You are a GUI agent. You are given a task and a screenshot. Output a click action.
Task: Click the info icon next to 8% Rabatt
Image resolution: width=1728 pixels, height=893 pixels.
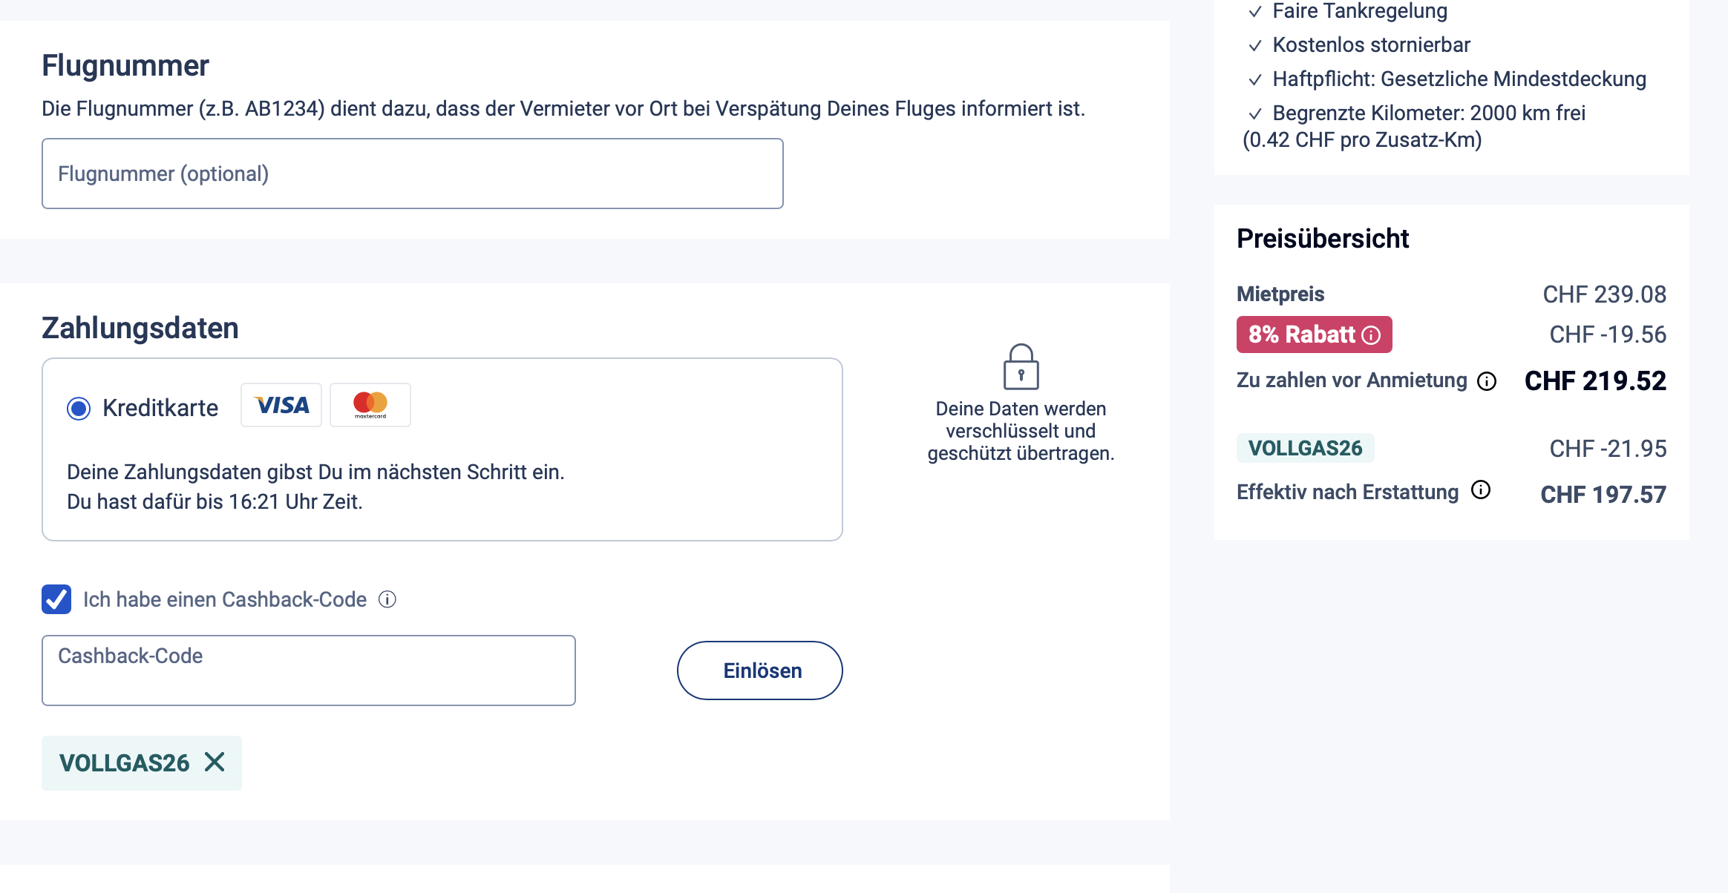click(1372, 335)
